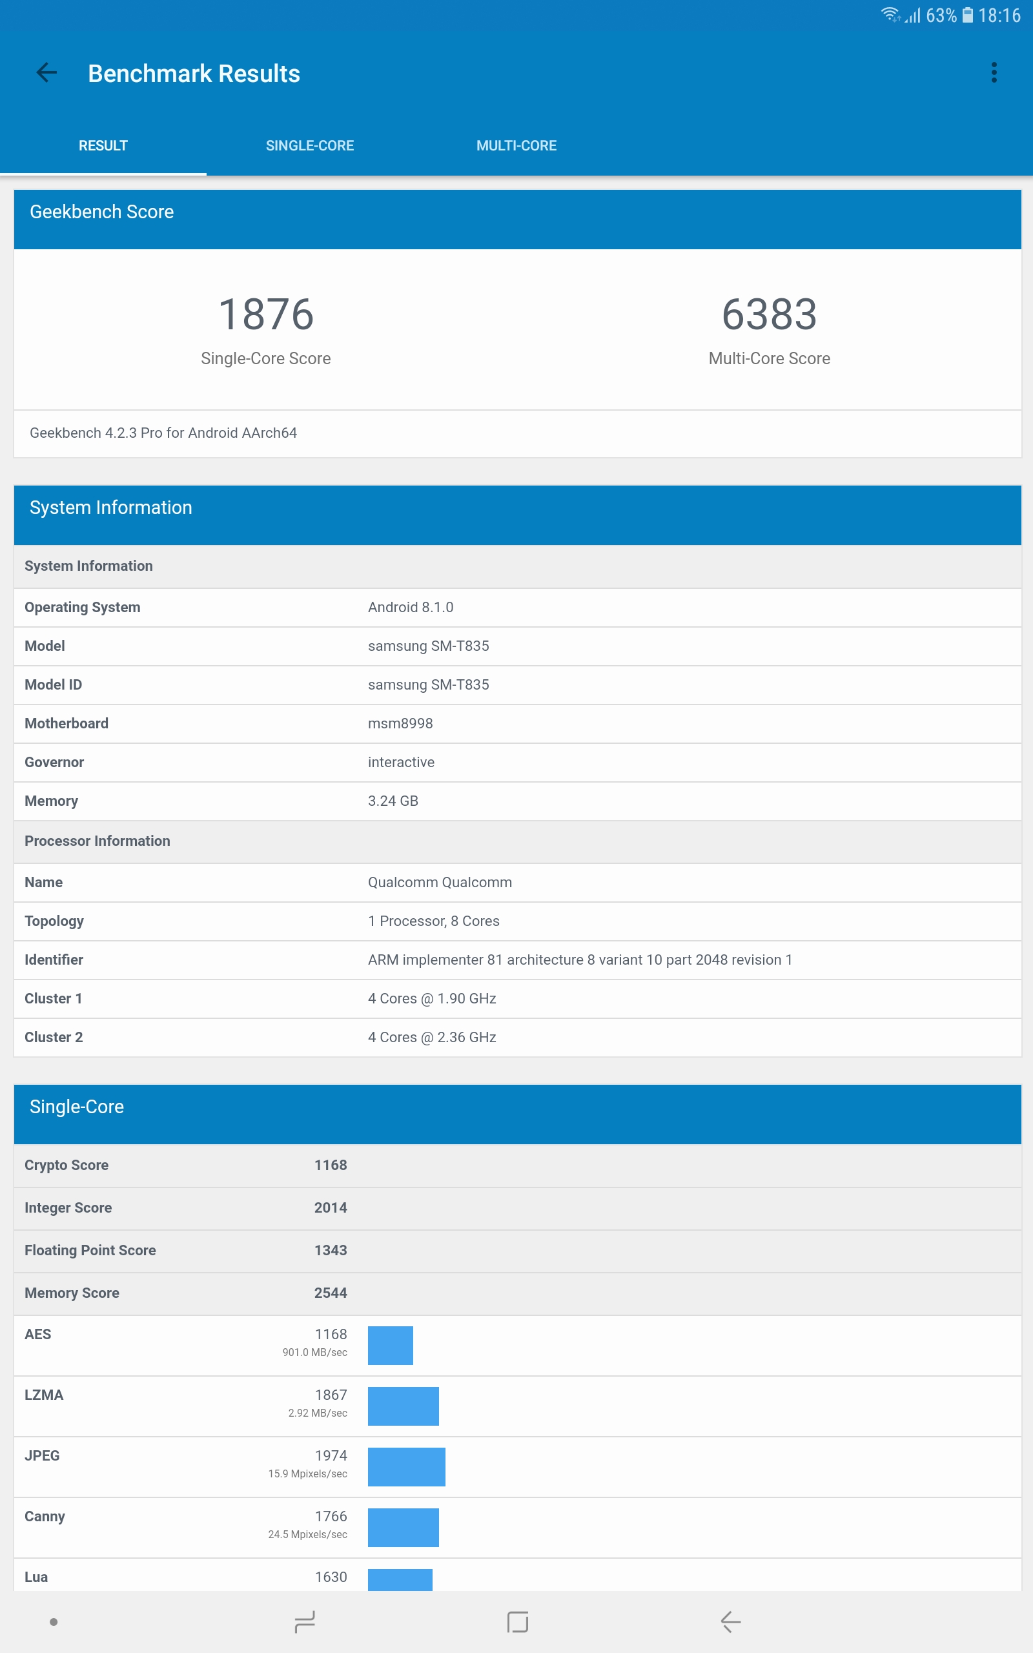Image resolution: width=1033 pixels, height=1653 pixels.
Task: Switch to the MULTI-CORE tab
Action: tap(516, 145)
